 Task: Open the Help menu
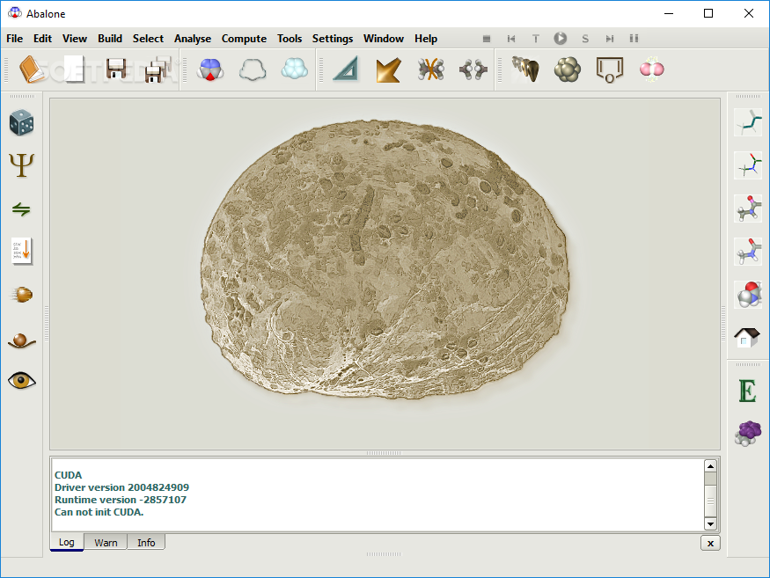[x=426, y=39]
